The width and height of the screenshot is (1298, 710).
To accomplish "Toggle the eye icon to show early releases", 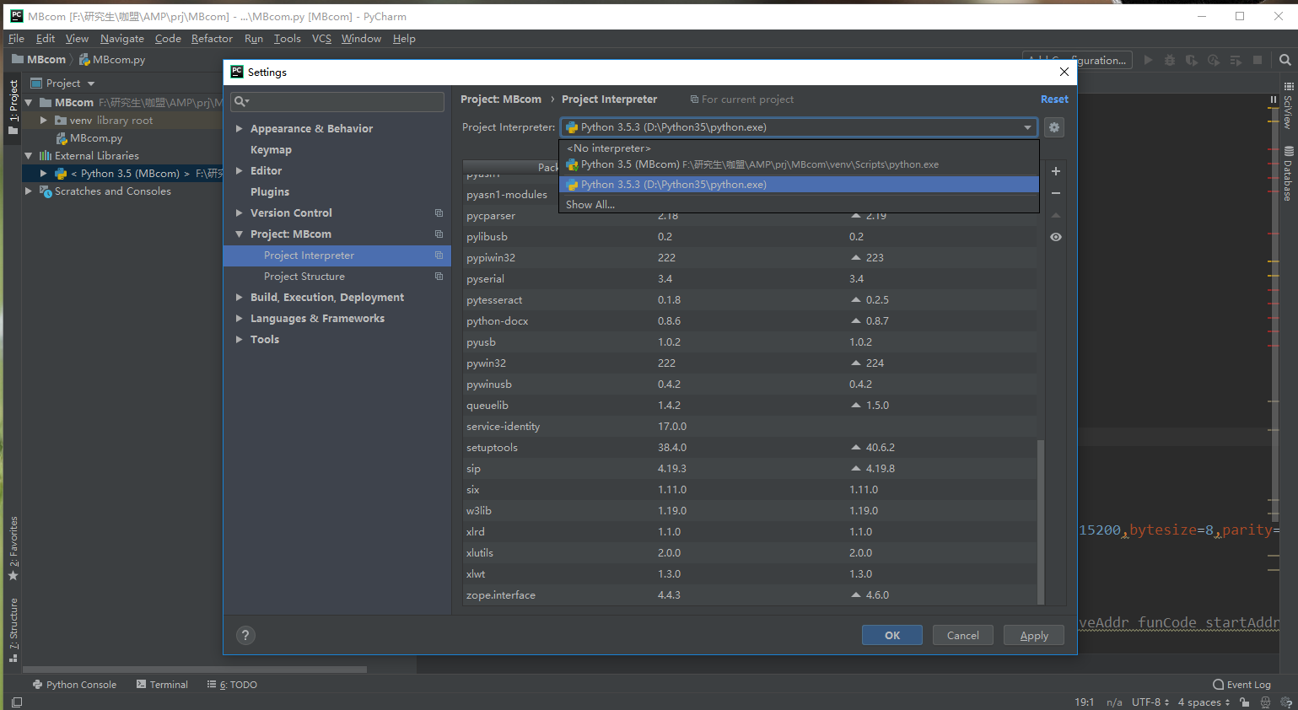I will [x=1056, y=237].
